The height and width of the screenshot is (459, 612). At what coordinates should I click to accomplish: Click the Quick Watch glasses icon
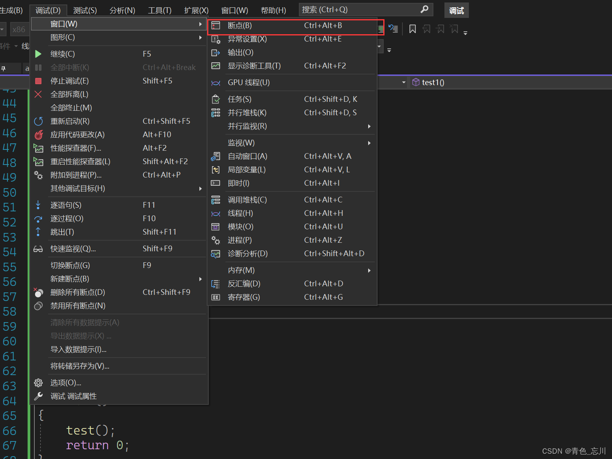click(x=38, y=249)
